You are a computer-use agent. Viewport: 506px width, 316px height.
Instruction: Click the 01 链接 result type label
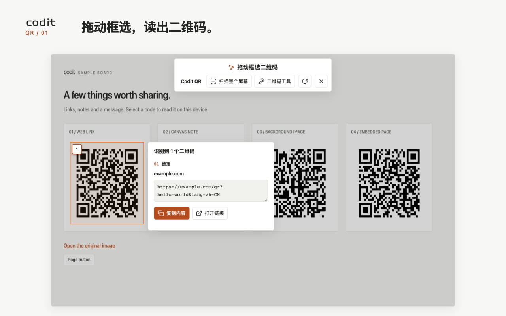point(162,164)
